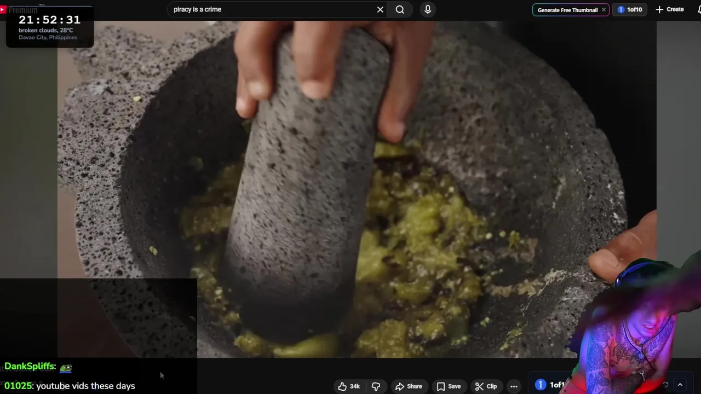
Task: Save the video to a playlist
Action: tap(449, 386)
